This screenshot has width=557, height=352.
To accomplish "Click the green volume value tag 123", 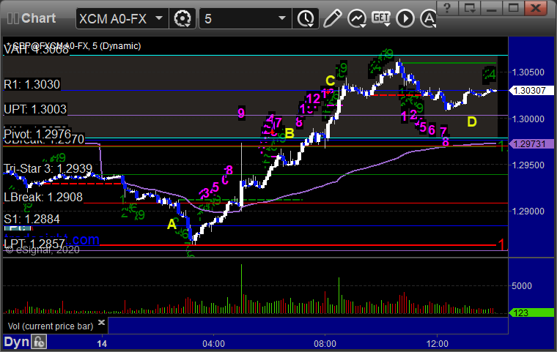I will tap(532, 312).
